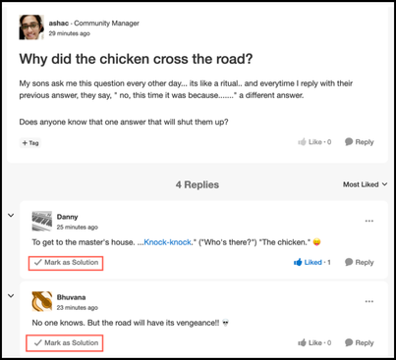Viewport: 396px width, 360px height.
Task: Reply to the original chicken question
Action: 359,142
